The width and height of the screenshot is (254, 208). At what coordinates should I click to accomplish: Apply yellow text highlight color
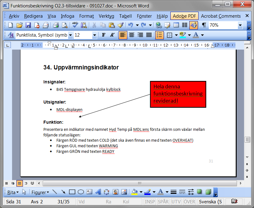click(x=182, y=35)
